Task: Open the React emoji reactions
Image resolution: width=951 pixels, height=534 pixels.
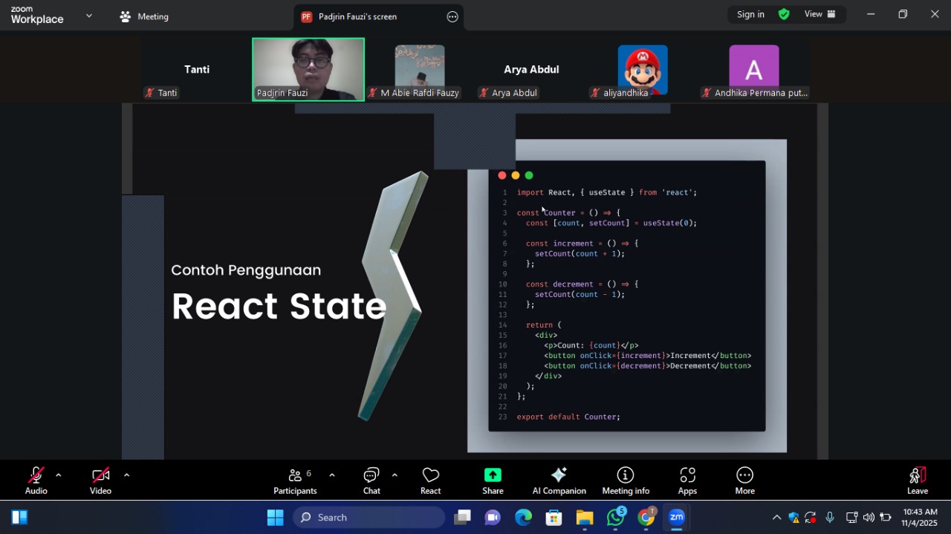Action: click(x=430, y=481)
